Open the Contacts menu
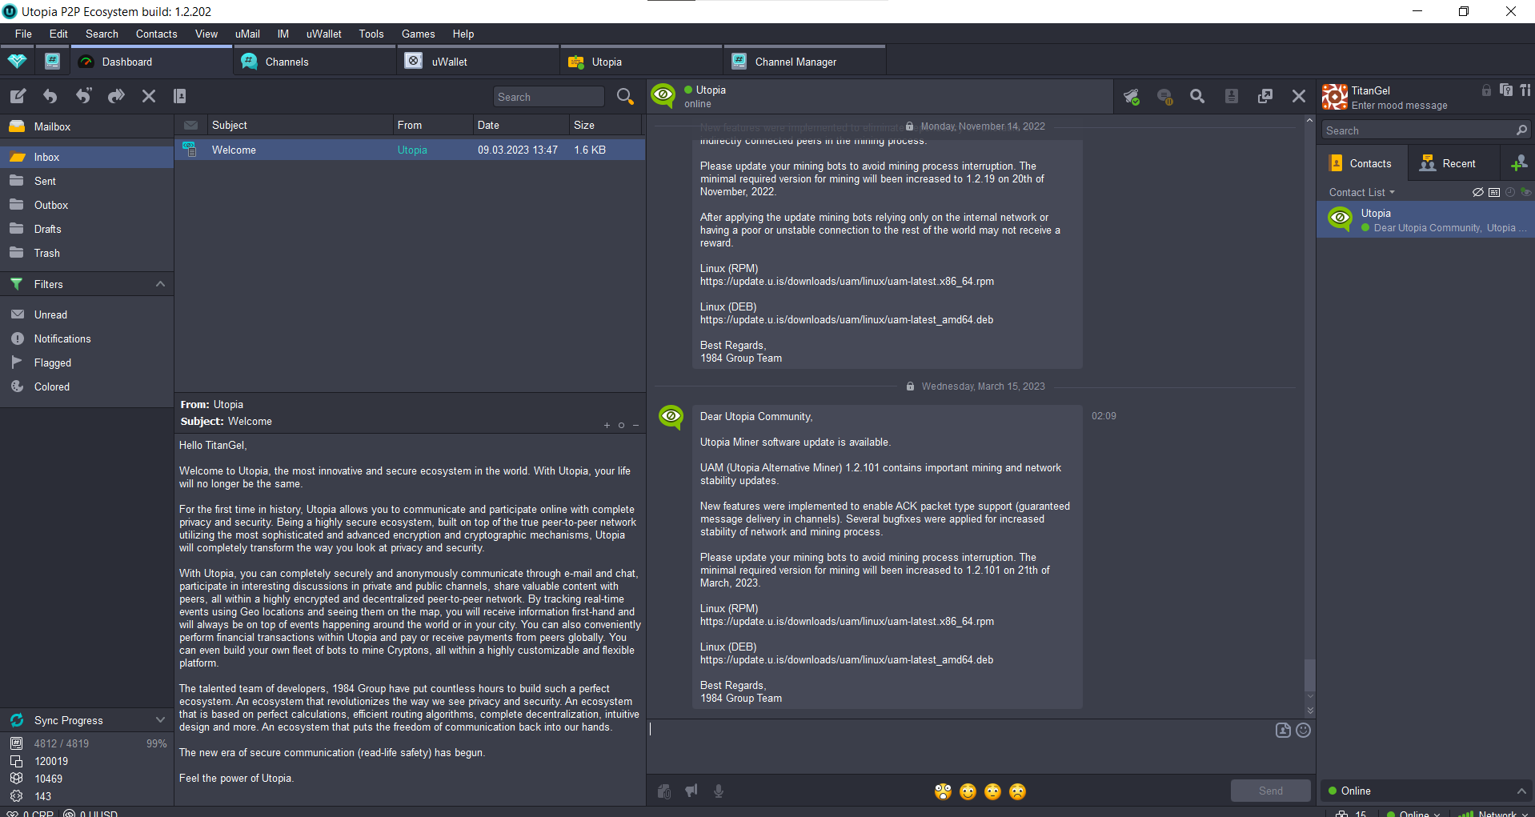Viewport: 1535px width, 817px height. [156, 34]
